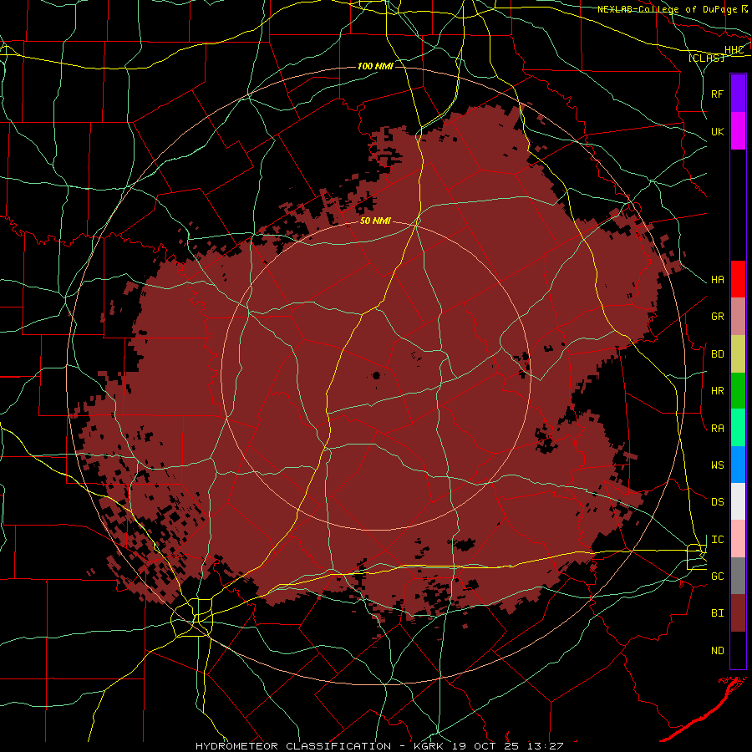Click the WS legend label

click(x=717, y=465)
